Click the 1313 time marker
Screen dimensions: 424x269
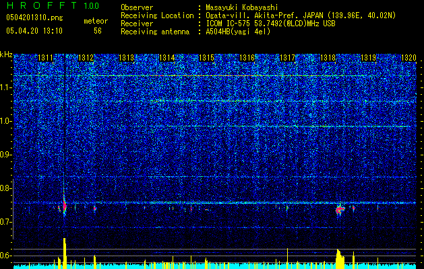(127, 58)
